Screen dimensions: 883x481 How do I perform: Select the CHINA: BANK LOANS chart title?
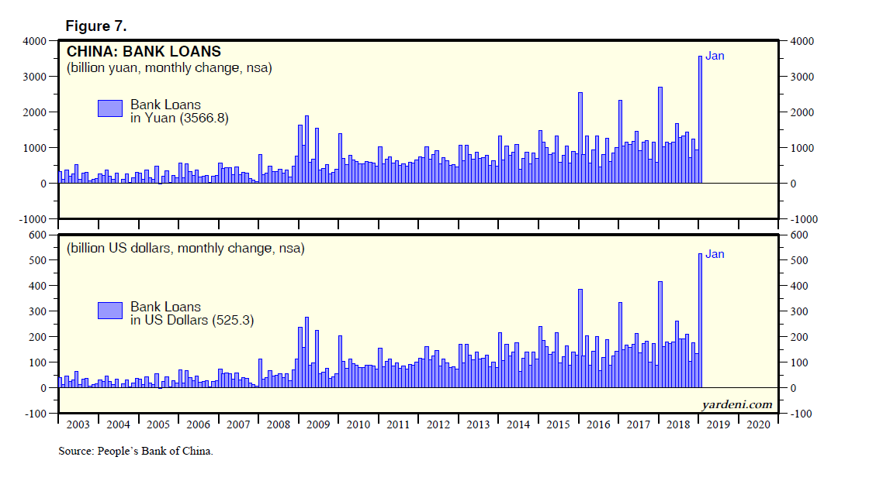(x=144, y=52)
